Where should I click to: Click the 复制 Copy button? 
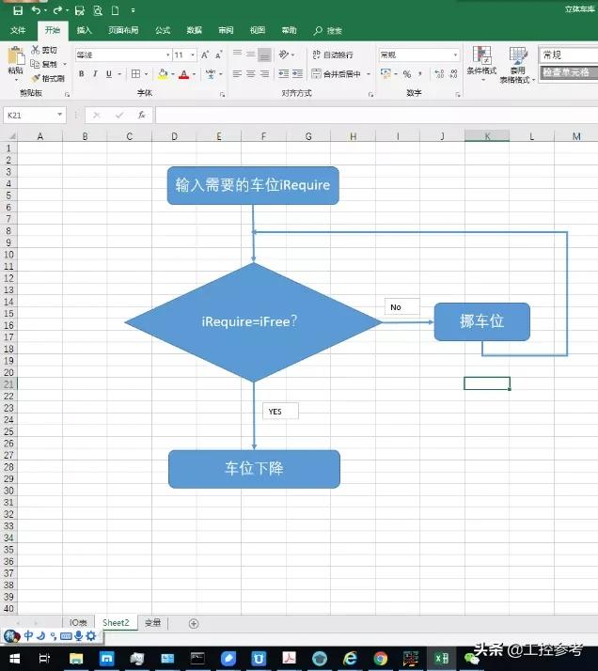pos(44,64)
